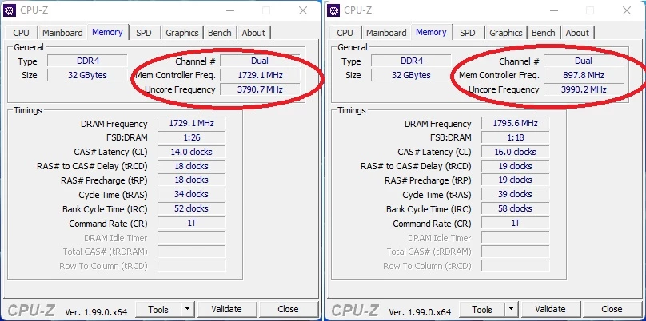This screenshot has width=646, height=321.
Task: Click Validate in the right window
Action: 550,309
